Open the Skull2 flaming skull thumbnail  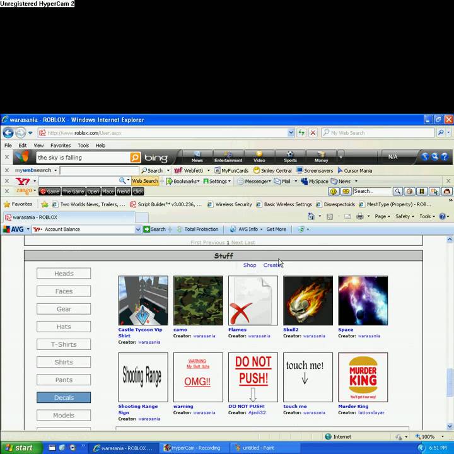pos(308,301)
